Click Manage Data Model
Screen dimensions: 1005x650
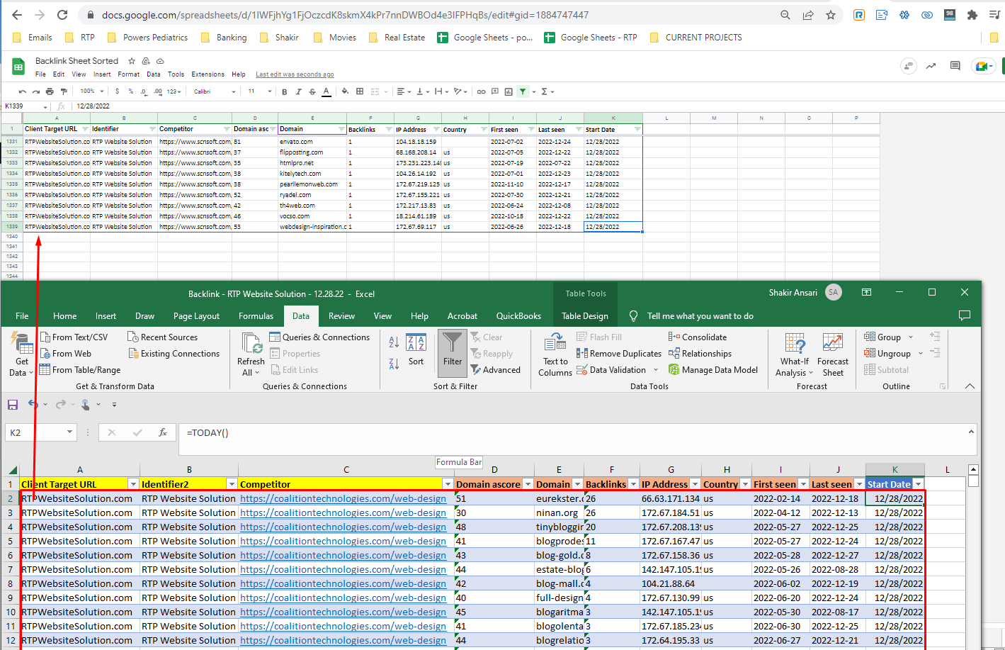tap(712, 370)
